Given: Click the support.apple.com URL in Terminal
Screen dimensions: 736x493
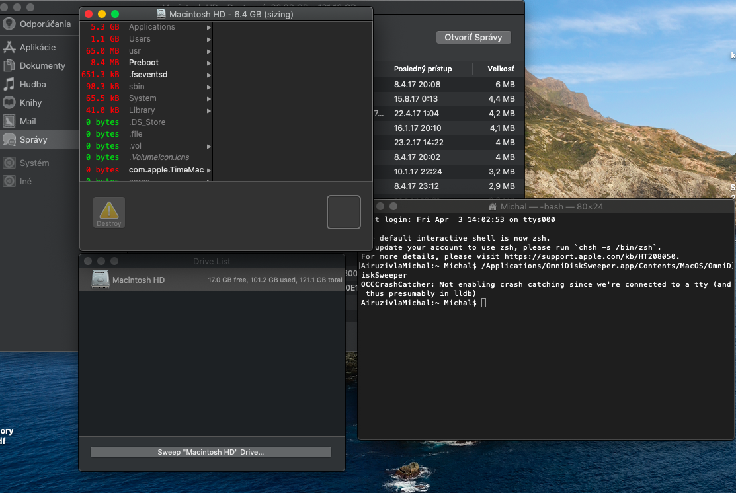Looking at the screenshot, I should point(591,256).
